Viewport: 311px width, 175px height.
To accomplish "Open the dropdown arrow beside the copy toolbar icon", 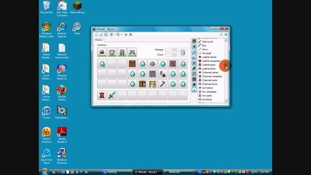I will [121, 35].
